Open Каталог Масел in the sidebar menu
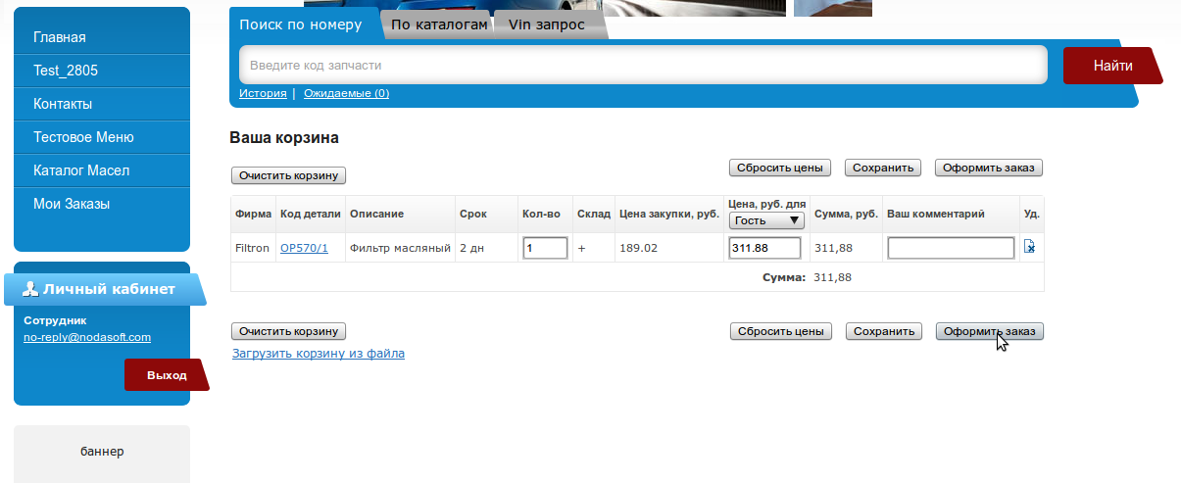This screenshot has width=1181, height=483. [x=81, y=170]
